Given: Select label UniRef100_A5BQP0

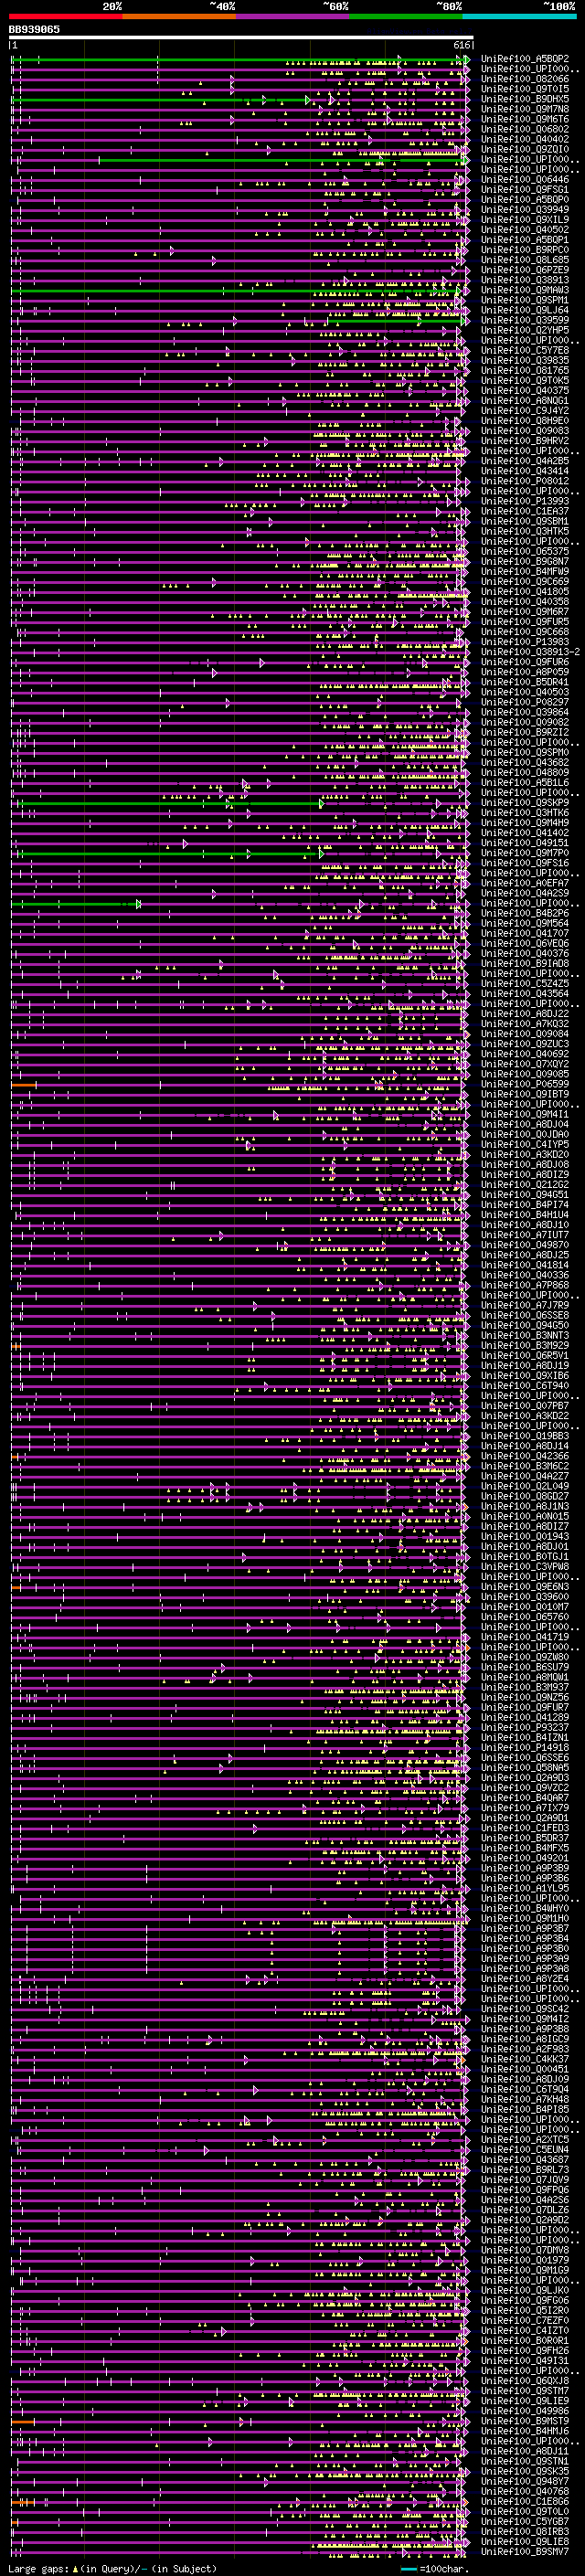Looking at the screenshot, I should (x=525, y=199).
